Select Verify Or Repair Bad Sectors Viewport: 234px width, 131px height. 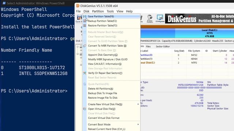click(111, 73)
